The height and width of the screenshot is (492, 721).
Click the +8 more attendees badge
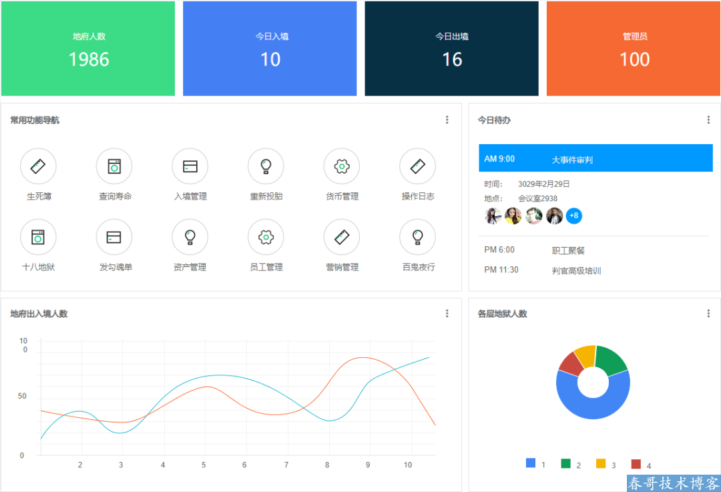pos(573,216)
